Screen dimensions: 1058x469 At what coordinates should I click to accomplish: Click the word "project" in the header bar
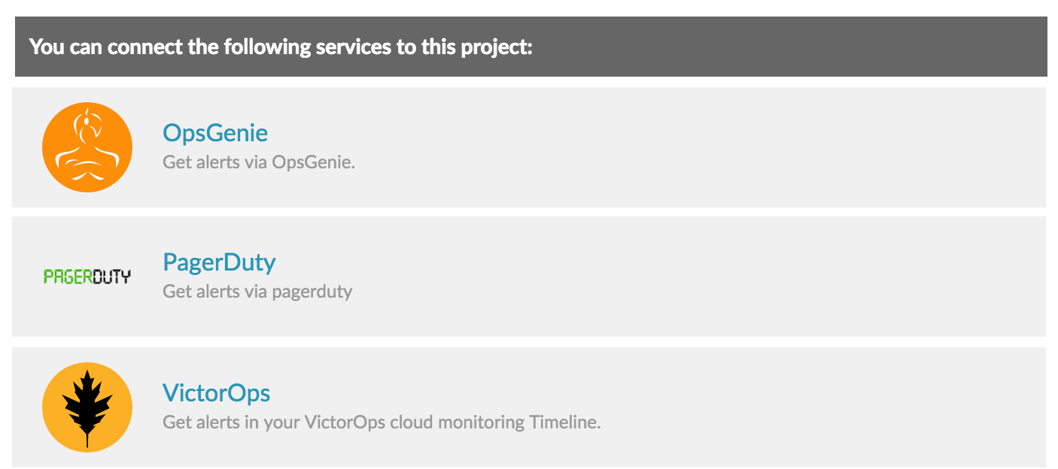(499, 47)
